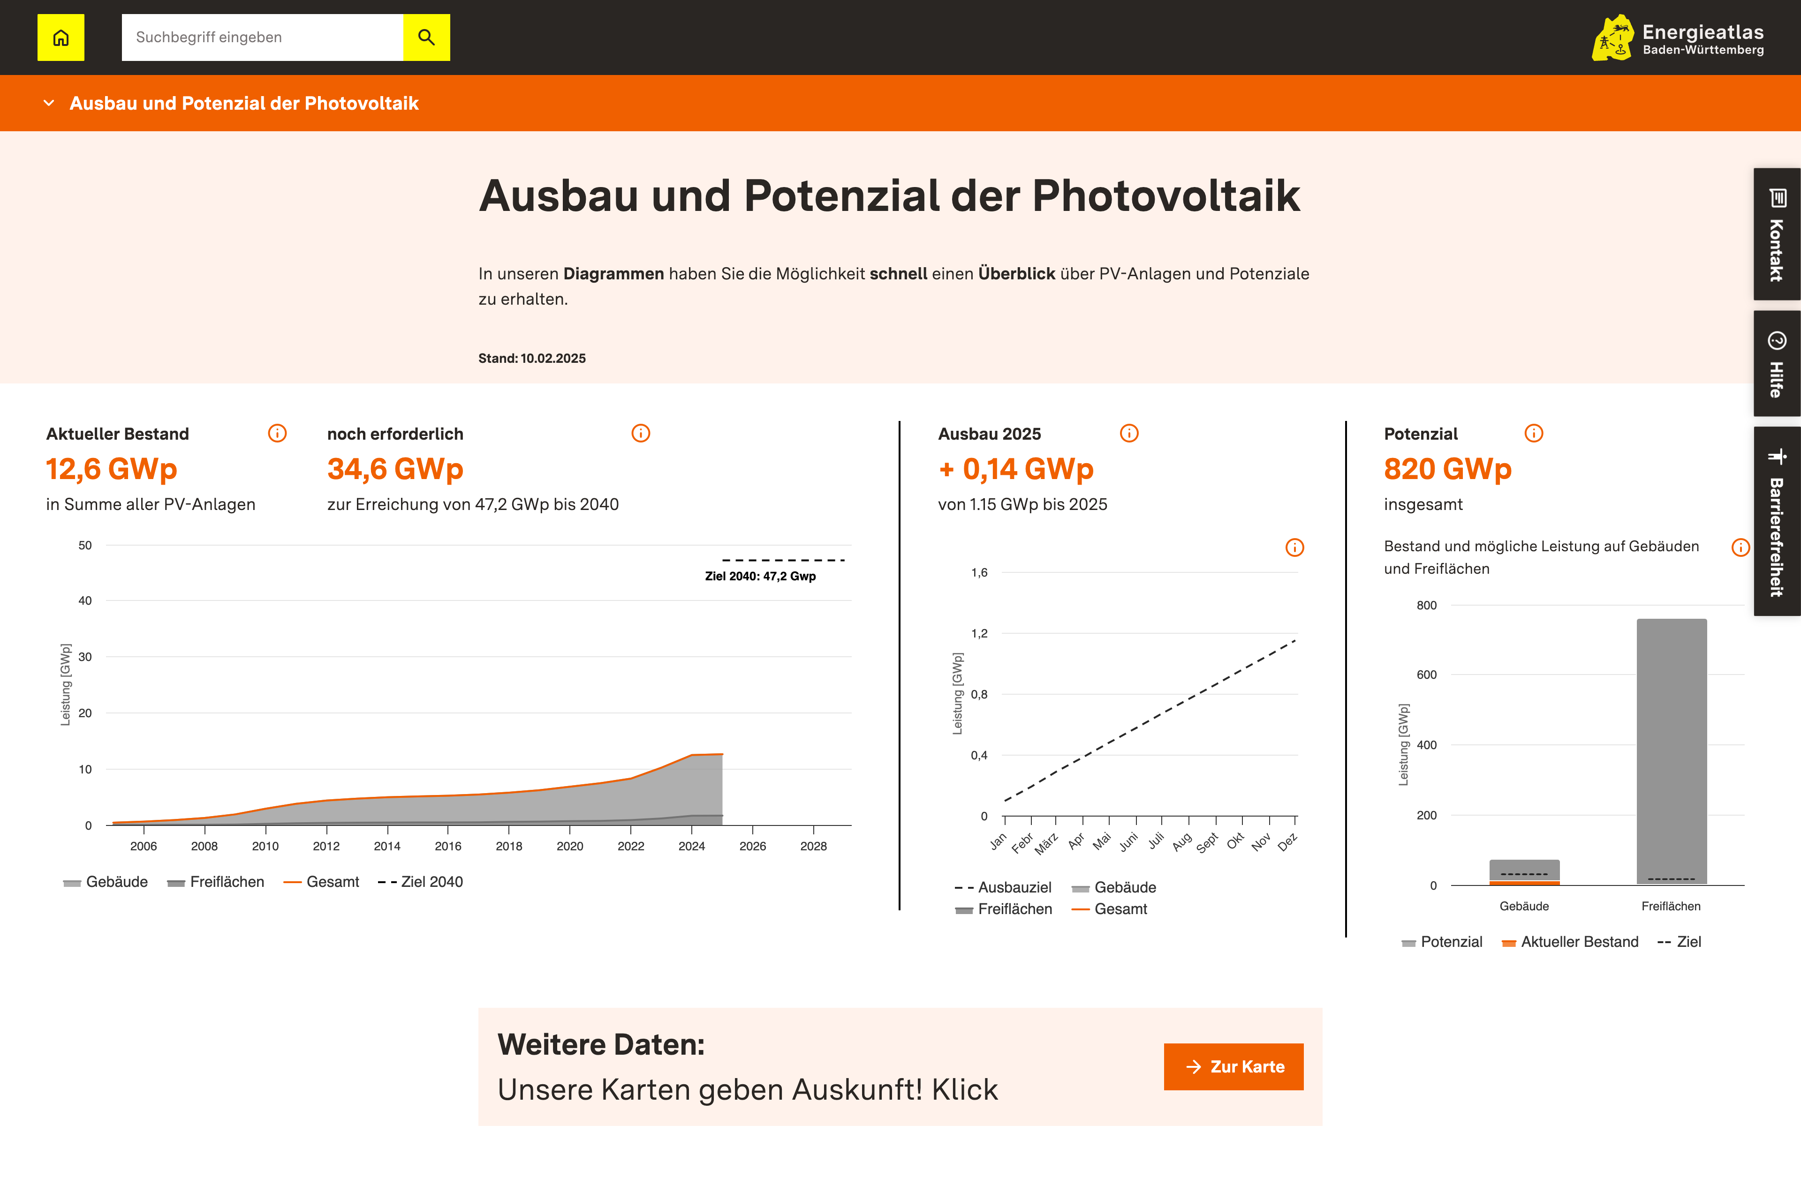Click the 2024 tick label on the yearly chart
This screenshot has width=1801, height=1200.
coord(691,847)
